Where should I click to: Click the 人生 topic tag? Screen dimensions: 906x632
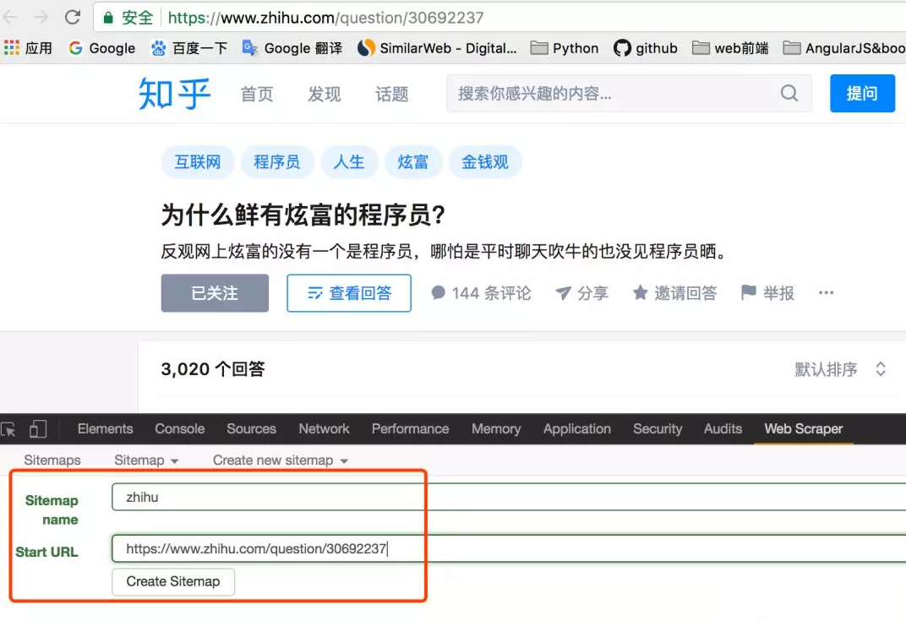[349, 161]
